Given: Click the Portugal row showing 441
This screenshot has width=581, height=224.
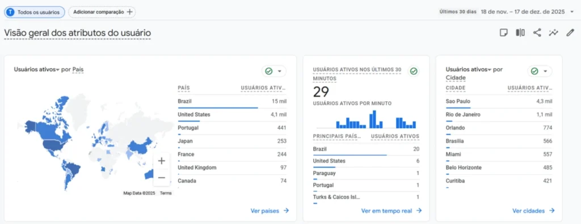Looking at the screenshot, I should [232, 128].
